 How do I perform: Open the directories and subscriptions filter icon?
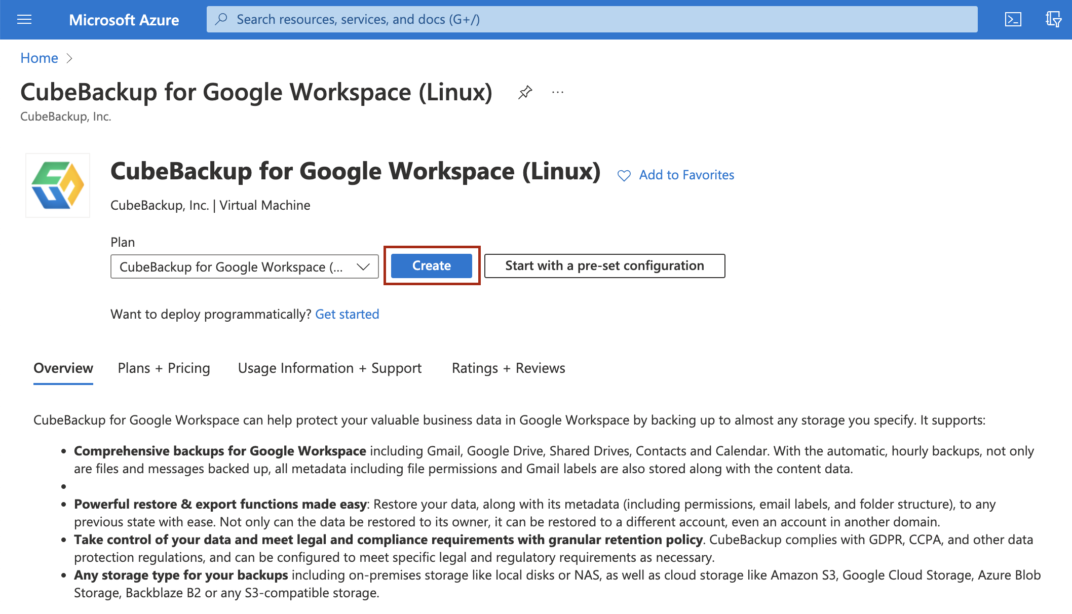click(x=1053, y=20)
